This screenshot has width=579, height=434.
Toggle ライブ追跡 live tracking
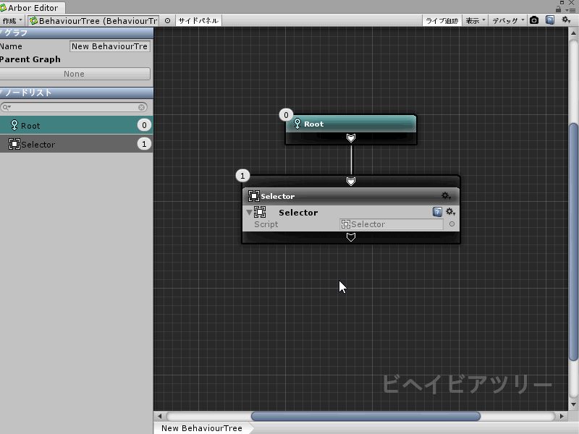tap(441, 20)
